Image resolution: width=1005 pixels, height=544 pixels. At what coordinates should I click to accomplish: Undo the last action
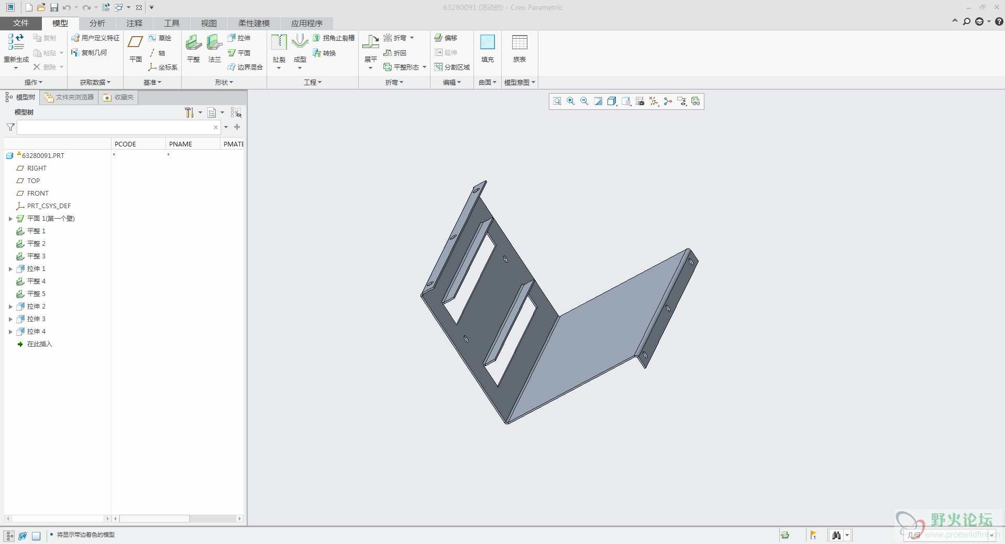click(67, 7)
